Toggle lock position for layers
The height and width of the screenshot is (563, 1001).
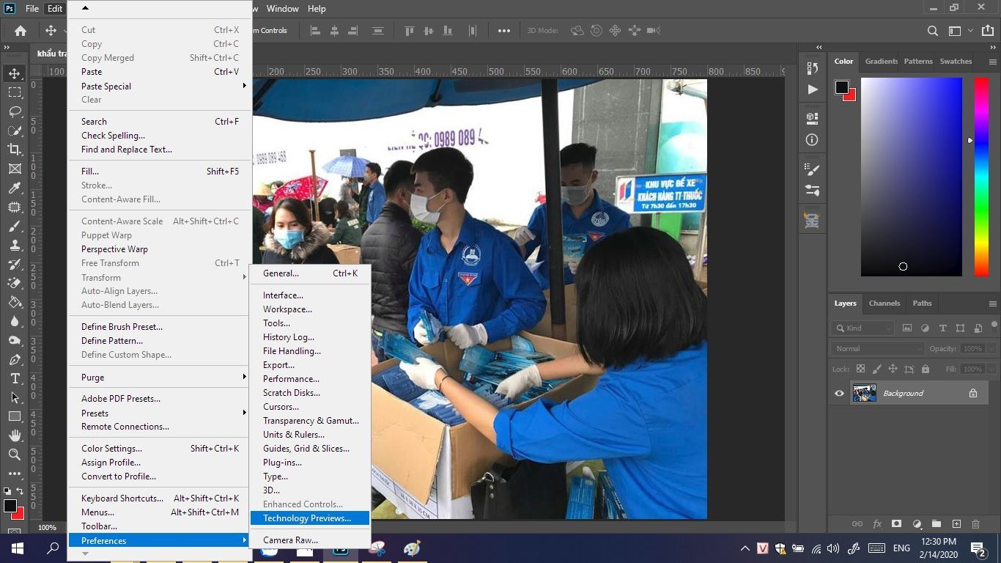[893, 369]
